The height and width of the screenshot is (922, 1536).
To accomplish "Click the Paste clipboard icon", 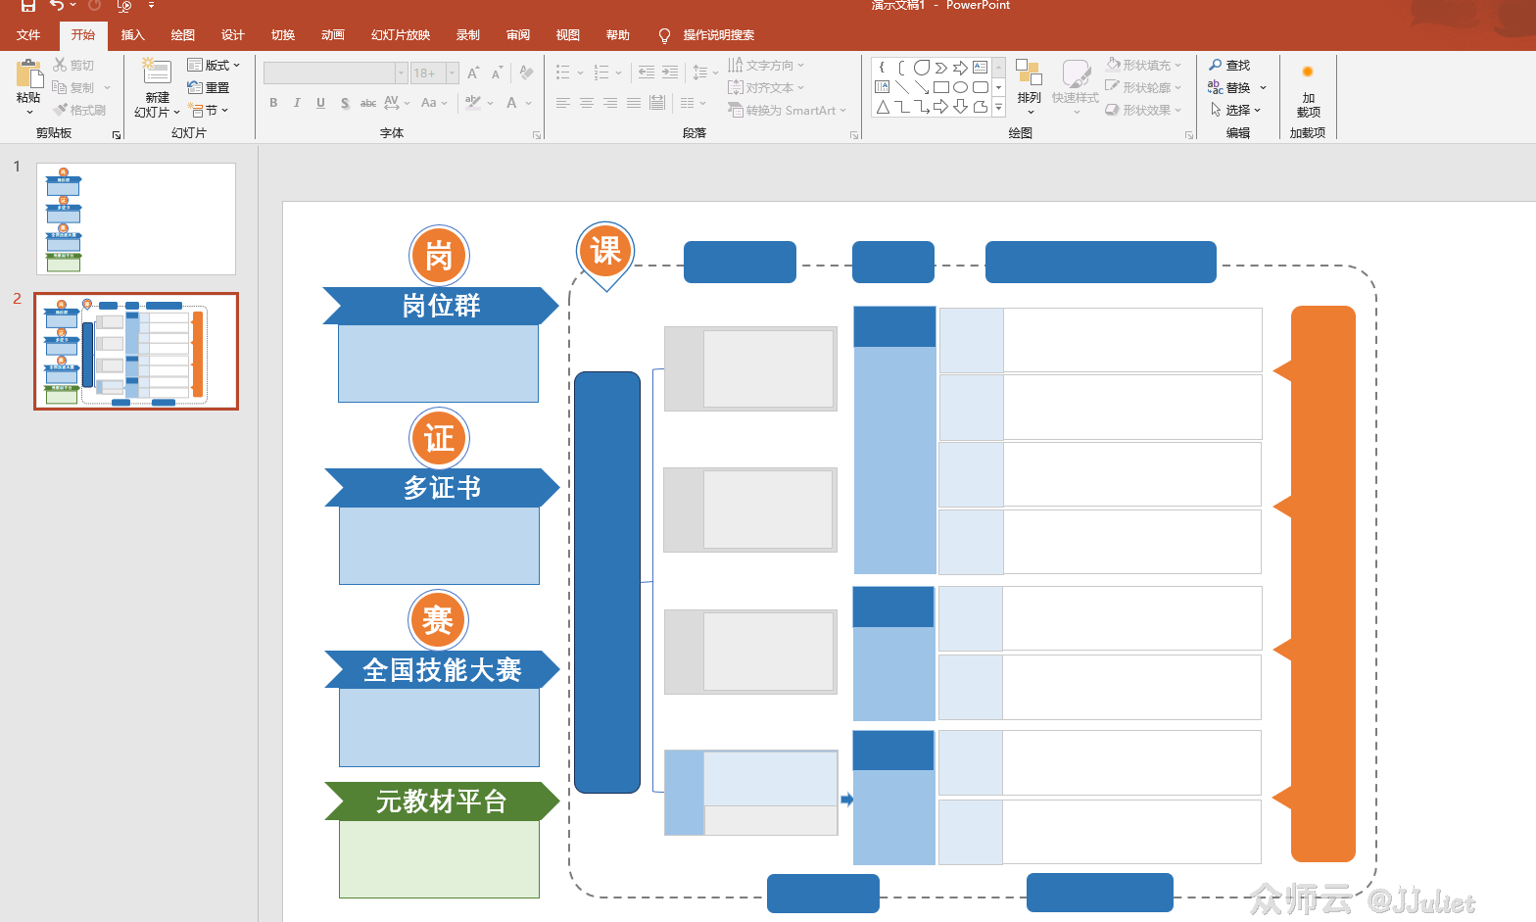I will [x=28, y=74].
